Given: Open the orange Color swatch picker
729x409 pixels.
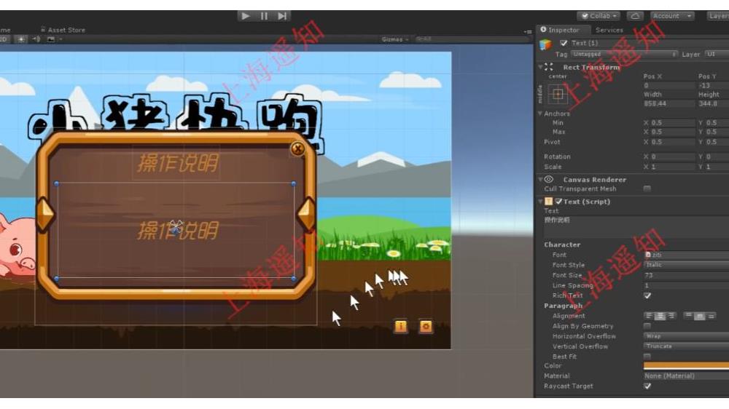Looking at the screenshot, I should coord(686,366).
